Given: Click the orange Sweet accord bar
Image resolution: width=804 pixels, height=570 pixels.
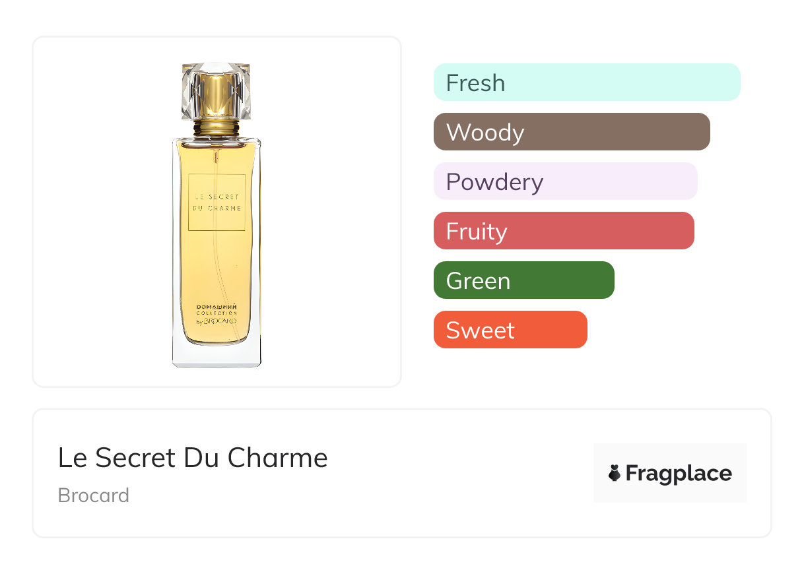Looking at the screenshot, I should [510, 330].
